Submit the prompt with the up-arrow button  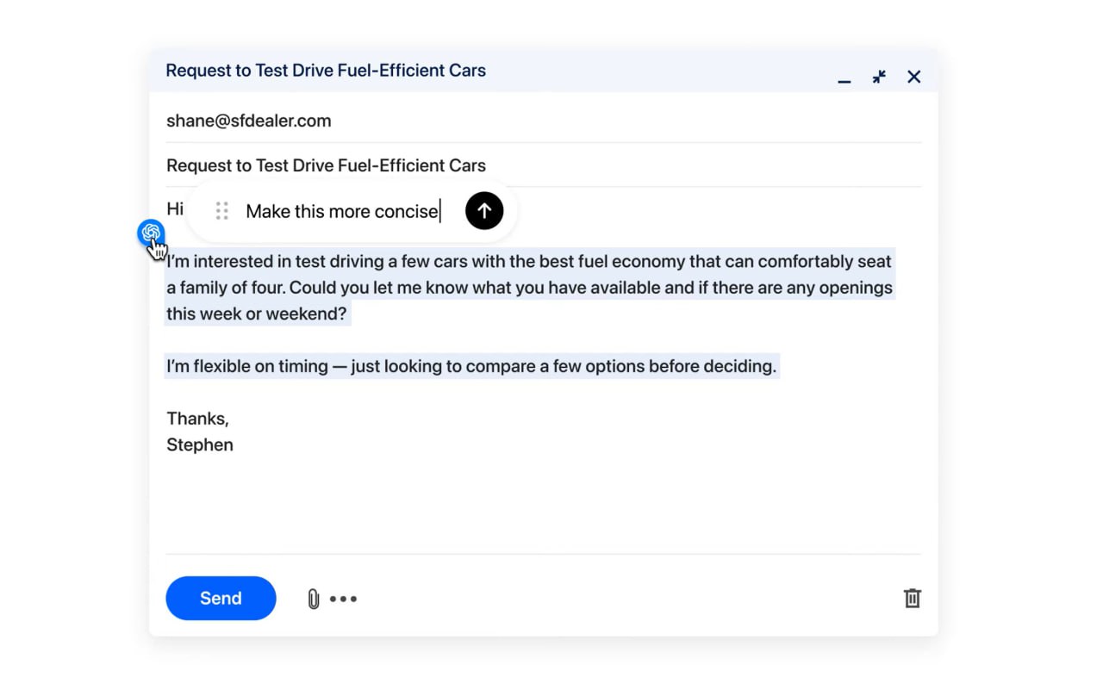pos(484,211)
